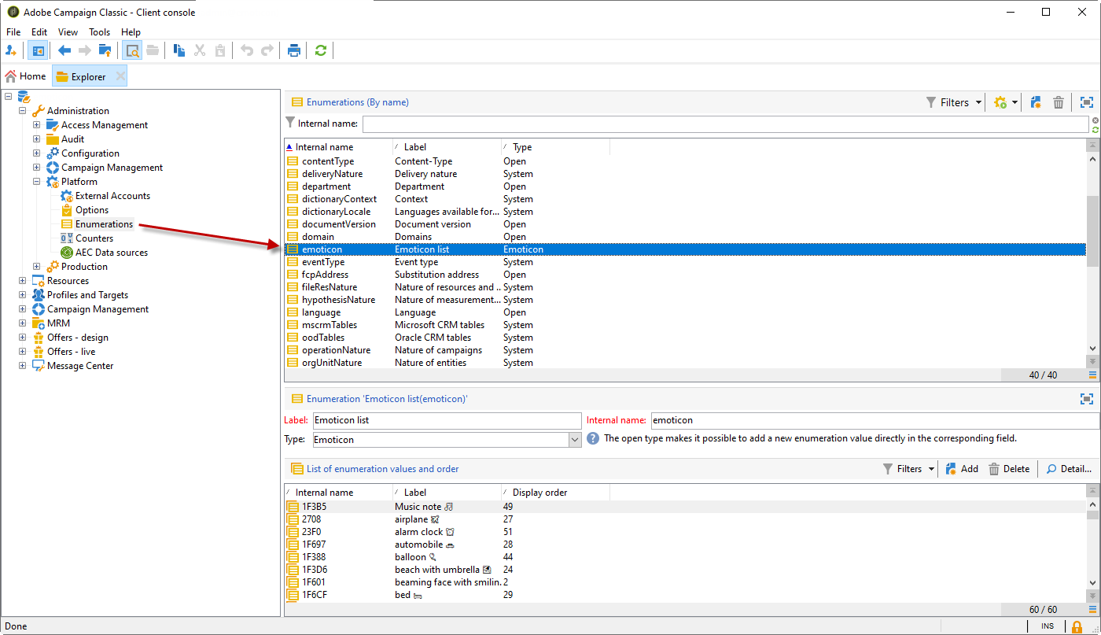
Task: Go back with the blue left arrow
Action: click(x=64, y=50)
